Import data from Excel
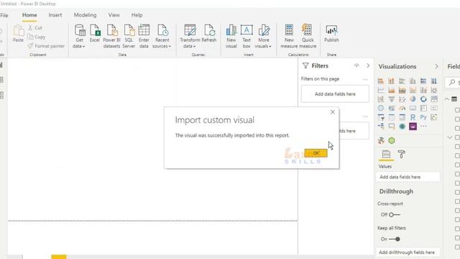 click(95, 33)
